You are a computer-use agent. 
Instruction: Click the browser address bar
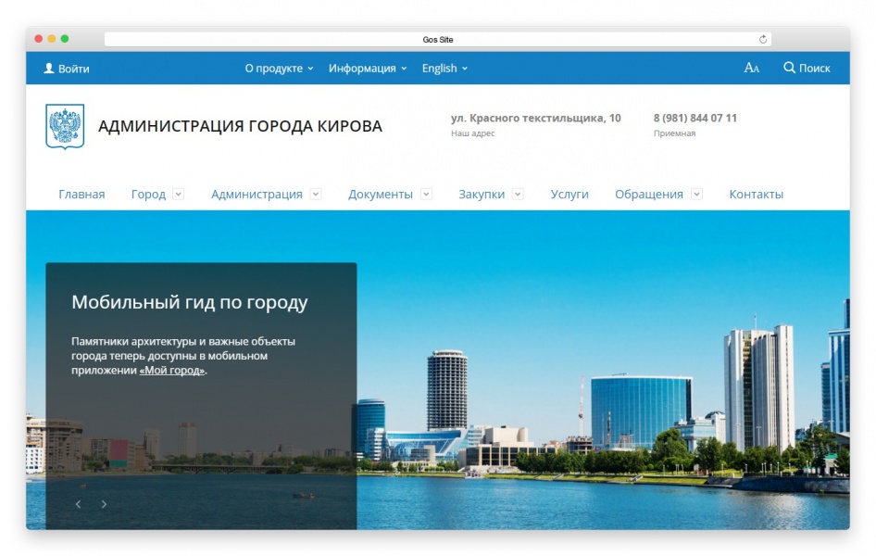coord(437,40)
